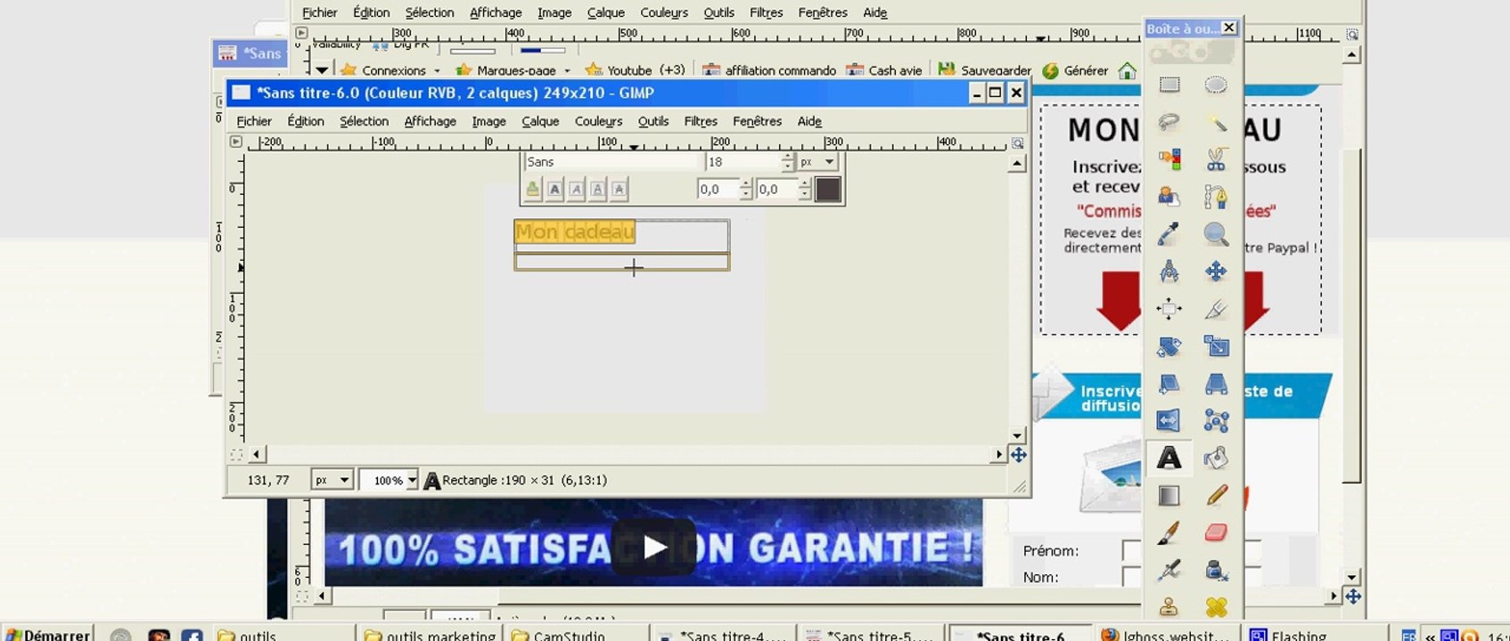The height and width of the screenshot is (641, 1510).
Task: Select the Shear tool
Action: click(1169, 384)
